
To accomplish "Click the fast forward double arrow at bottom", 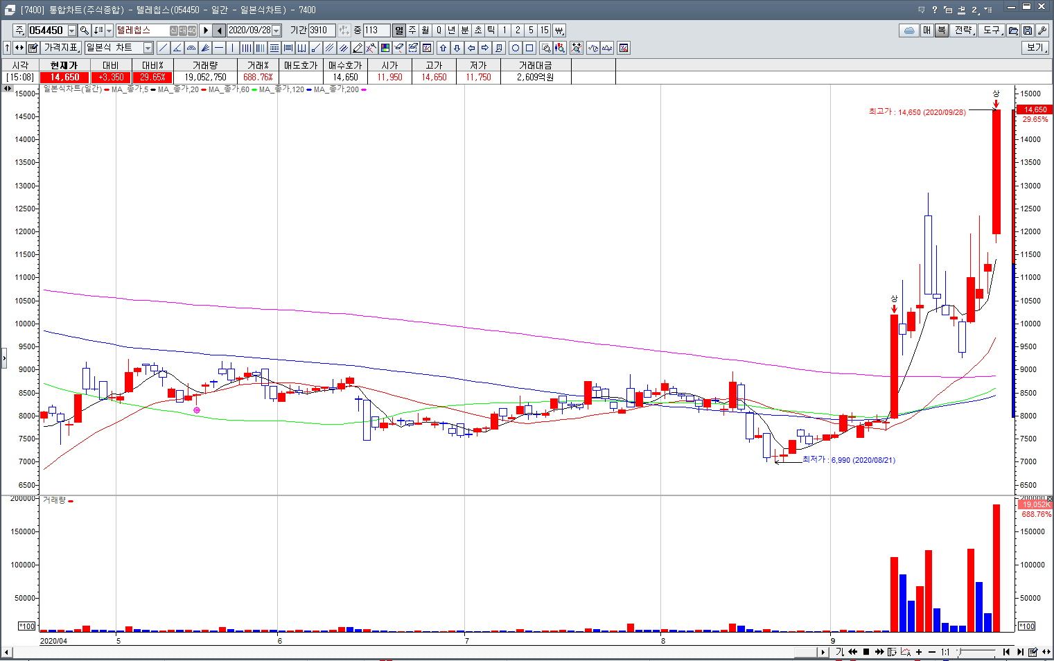I will [879, 652].
